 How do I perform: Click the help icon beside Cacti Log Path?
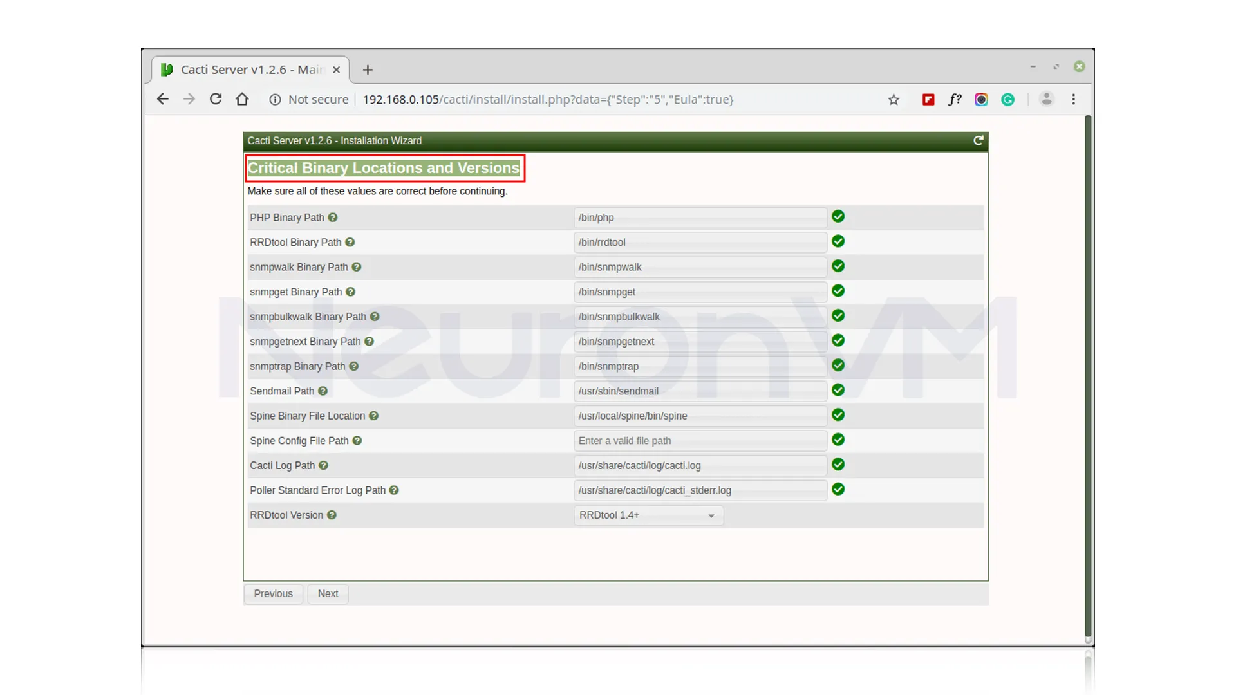point(323,465)
